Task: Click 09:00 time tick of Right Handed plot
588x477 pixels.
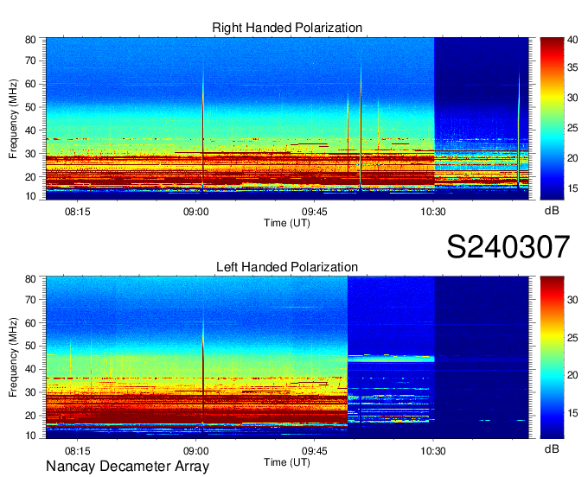Action: (195, 212)
